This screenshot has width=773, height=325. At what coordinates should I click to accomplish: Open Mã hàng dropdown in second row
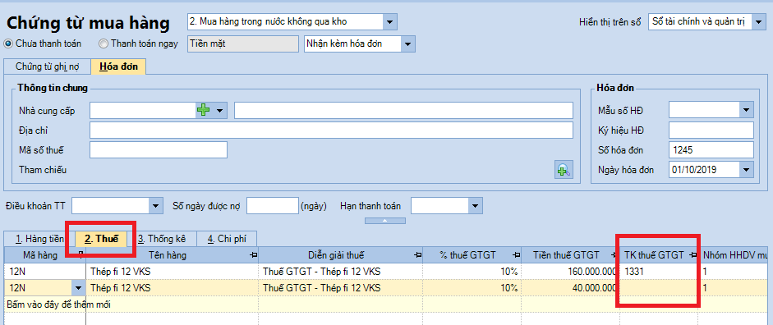pos(78,288)
